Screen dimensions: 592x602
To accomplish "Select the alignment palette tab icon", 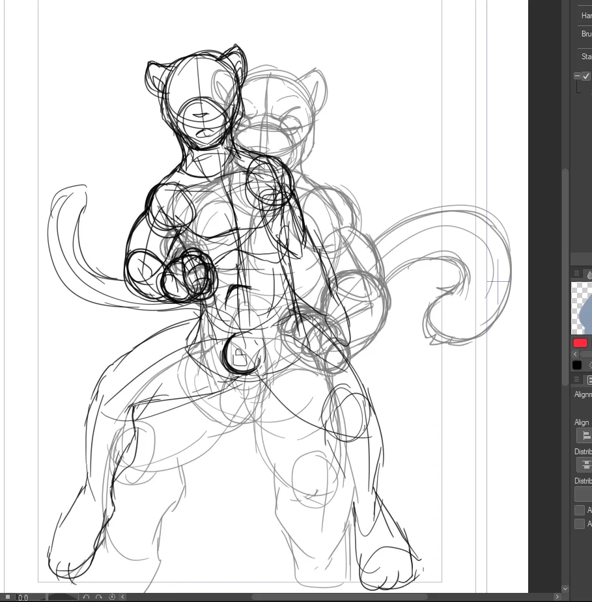I will 589,379.
